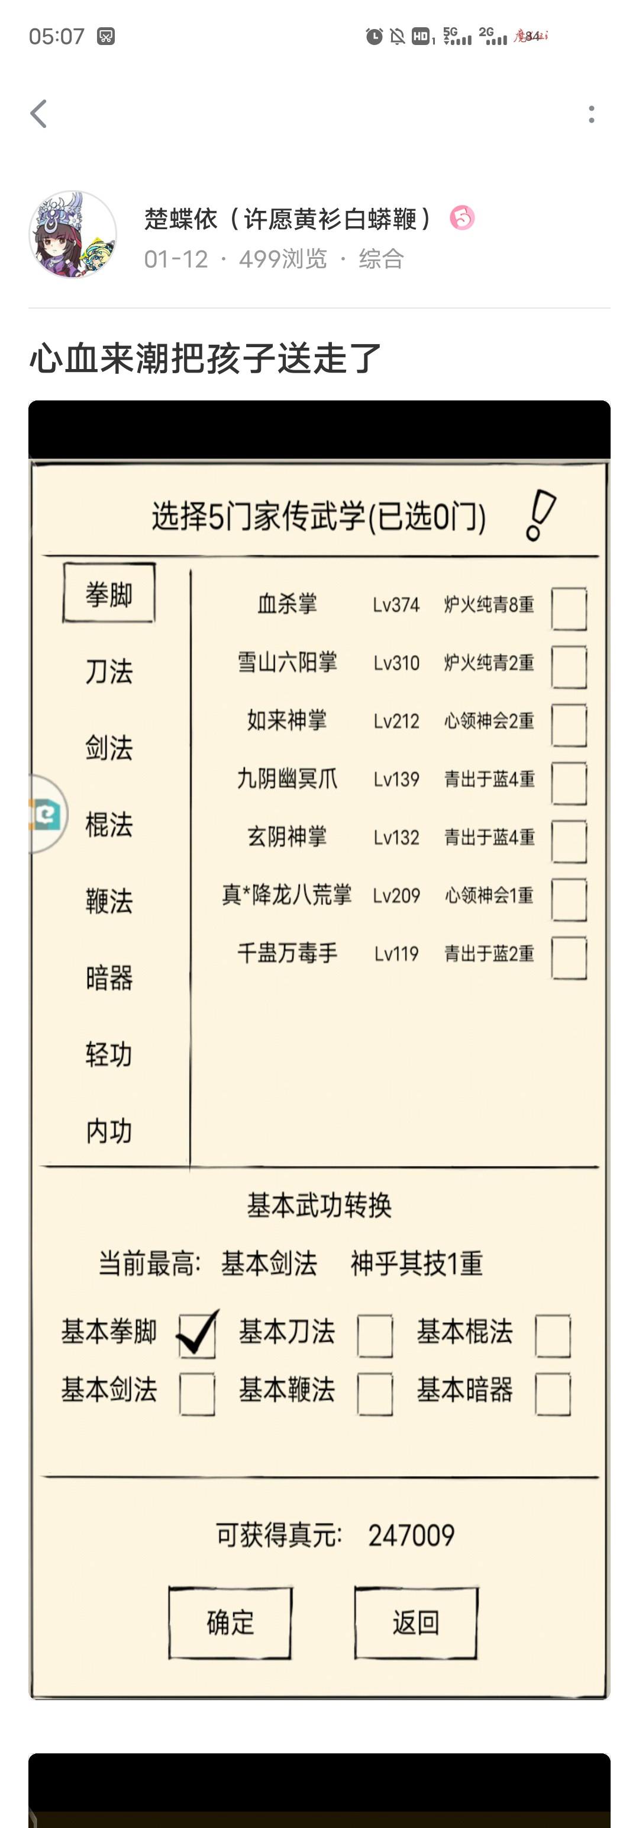639x1828 pixels.
Task: Tap the back arrow icon
Action: [x=39, y=114]
